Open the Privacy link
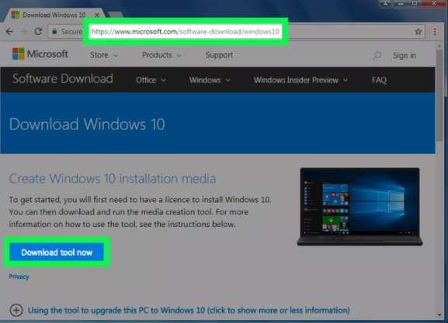448x323 pixels. pyautogui.click(x=19, y=277)
